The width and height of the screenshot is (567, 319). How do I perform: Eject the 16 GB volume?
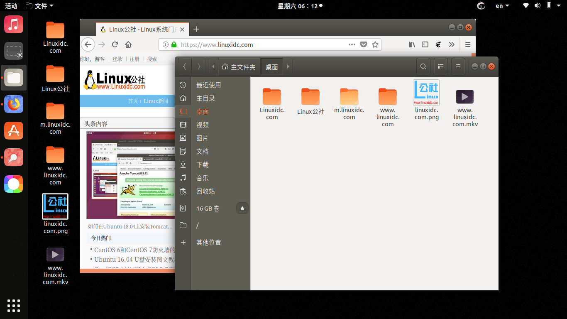point(242,208)
